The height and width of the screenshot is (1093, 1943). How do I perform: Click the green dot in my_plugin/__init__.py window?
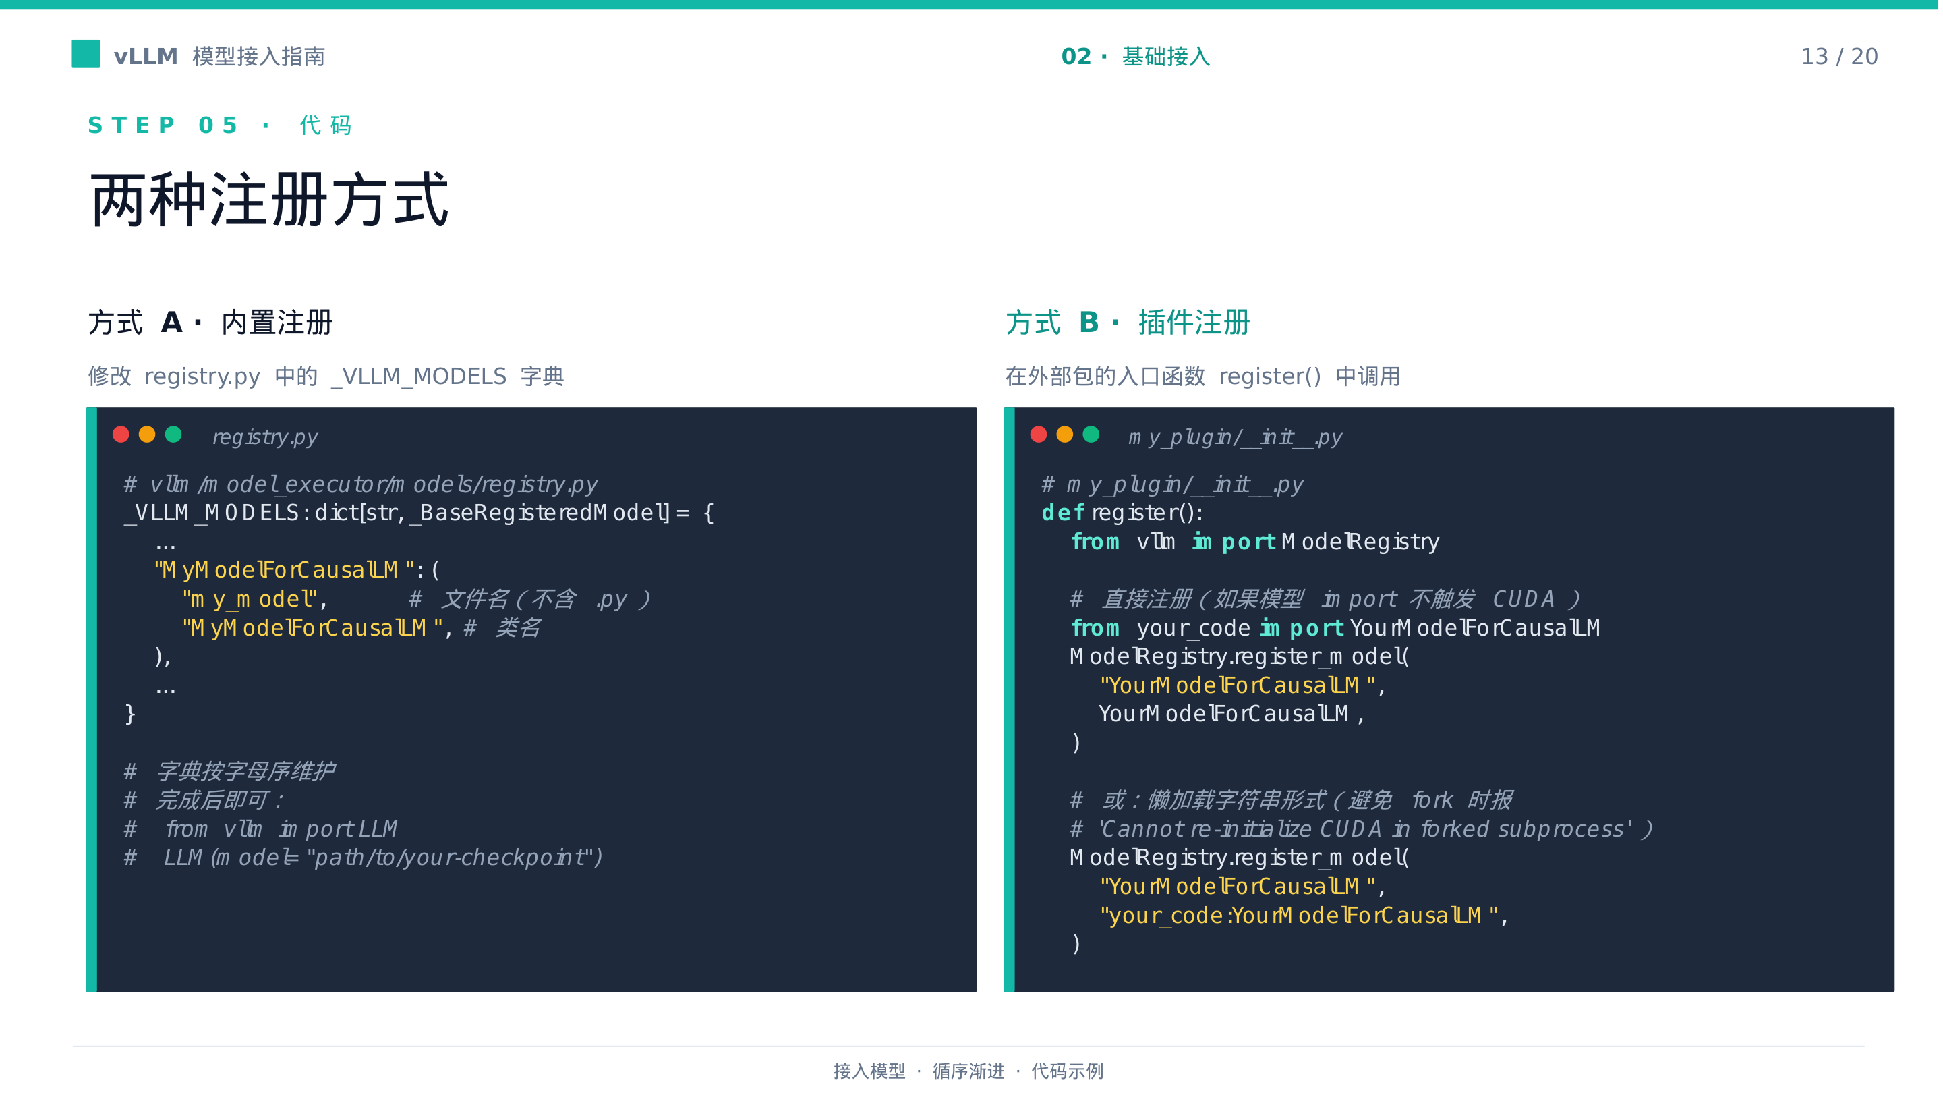pyautogui.click(x=1091, y=435)
